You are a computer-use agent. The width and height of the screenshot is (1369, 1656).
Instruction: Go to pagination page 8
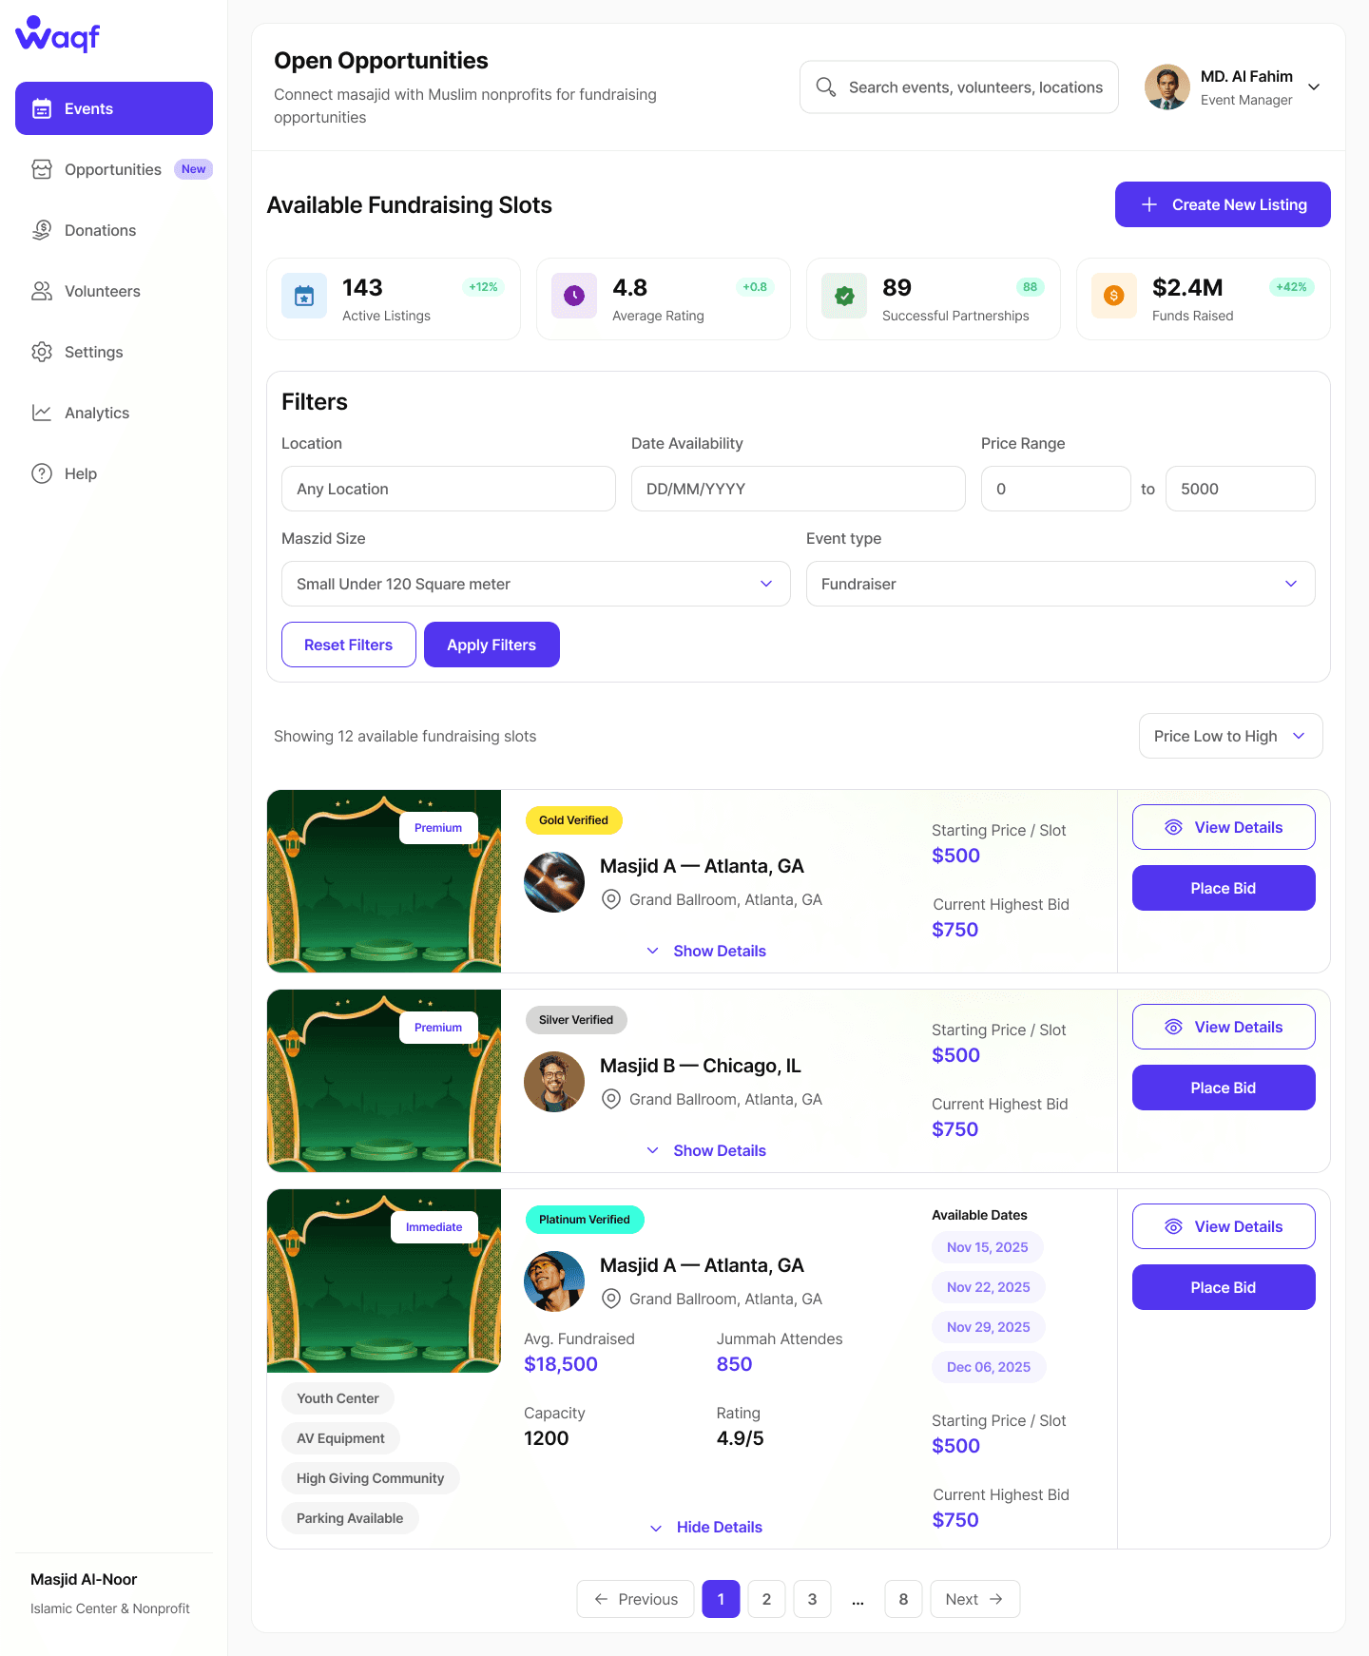[x=903, y=1599]
